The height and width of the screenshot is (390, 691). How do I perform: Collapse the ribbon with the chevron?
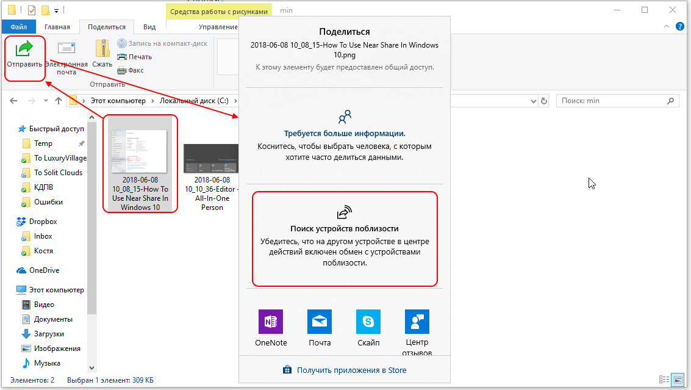point(666,26)
